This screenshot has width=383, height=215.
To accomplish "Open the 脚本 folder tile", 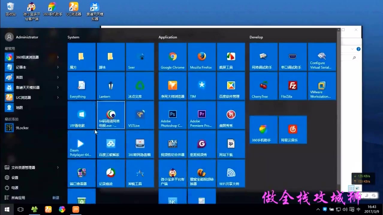I will click(x=111, y=57).
